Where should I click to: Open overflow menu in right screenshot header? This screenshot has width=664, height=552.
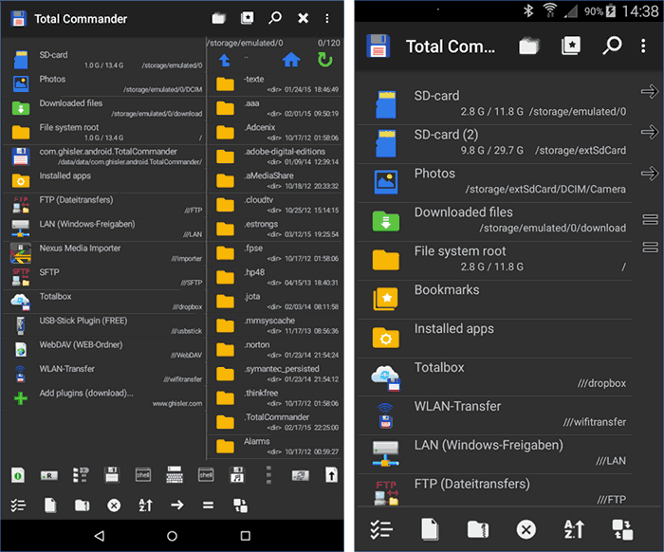[x=643, y=46]
